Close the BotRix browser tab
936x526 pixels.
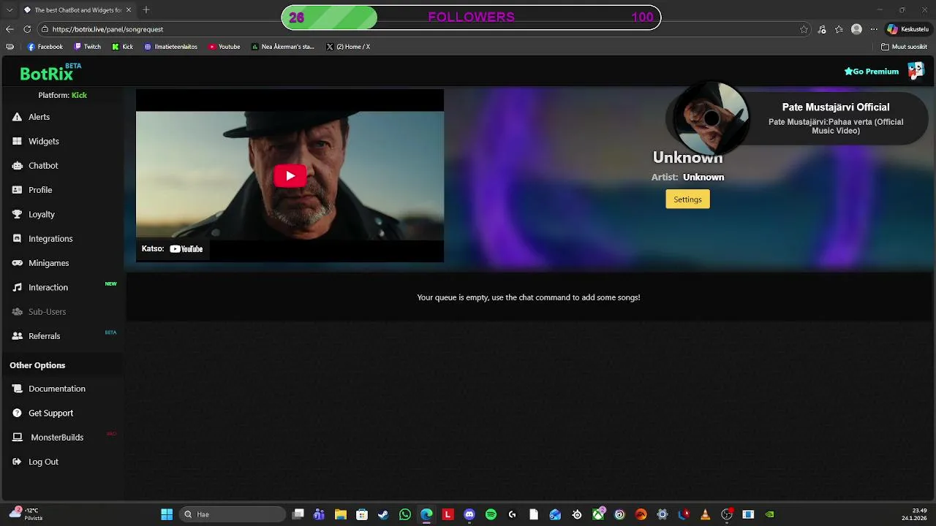click(129, 10)
